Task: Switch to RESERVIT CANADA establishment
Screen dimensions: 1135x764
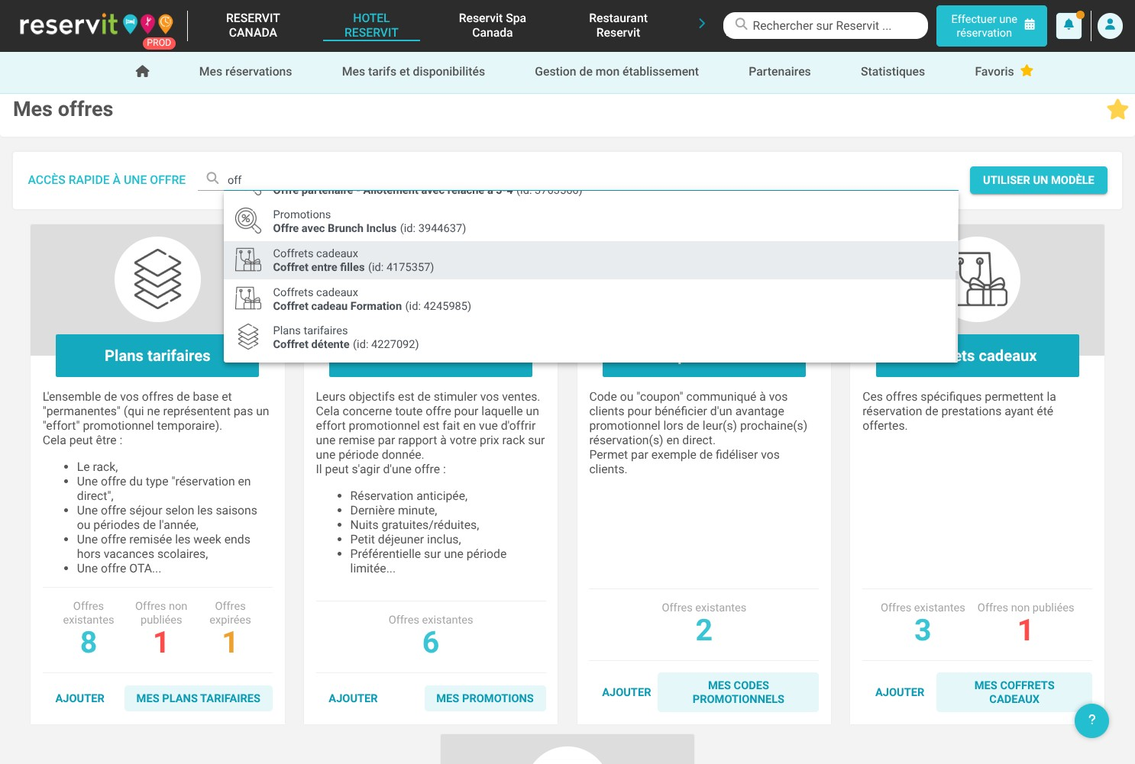Action: [253, 25]
